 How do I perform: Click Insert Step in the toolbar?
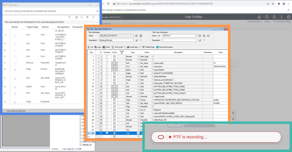(x=132, y=47)
